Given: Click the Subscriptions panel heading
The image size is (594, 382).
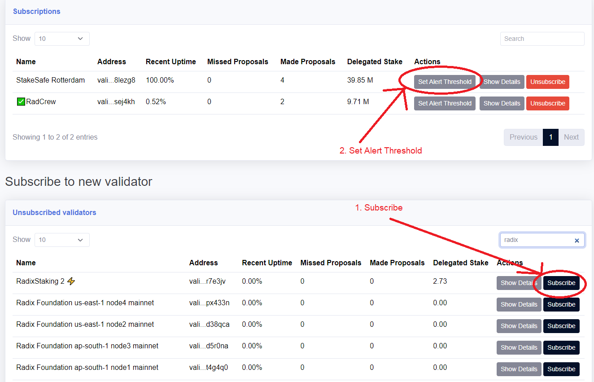Looking at the screenshot, I should [37, 12].
